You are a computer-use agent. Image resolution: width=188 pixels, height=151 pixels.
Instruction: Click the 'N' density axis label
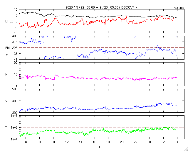[x=6, y=74]
